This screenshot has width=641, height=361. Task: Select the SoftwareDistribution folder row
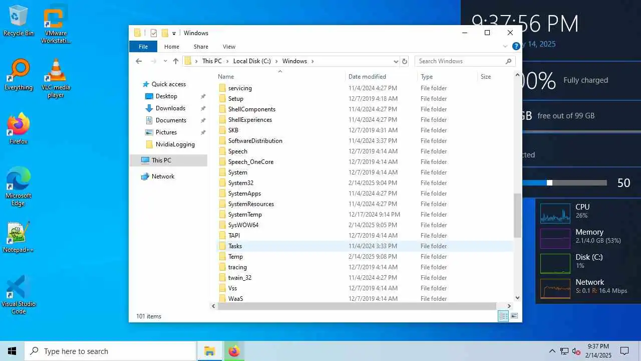pyautogui.click(x=365, y=141)
